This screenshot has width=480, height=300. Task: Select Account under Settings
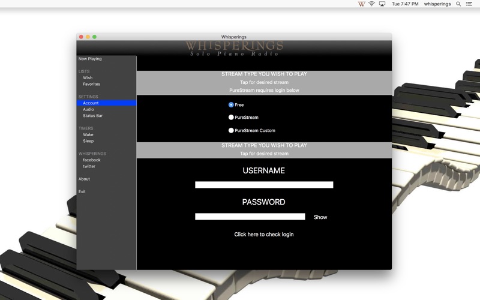click(x=106, y=103)
